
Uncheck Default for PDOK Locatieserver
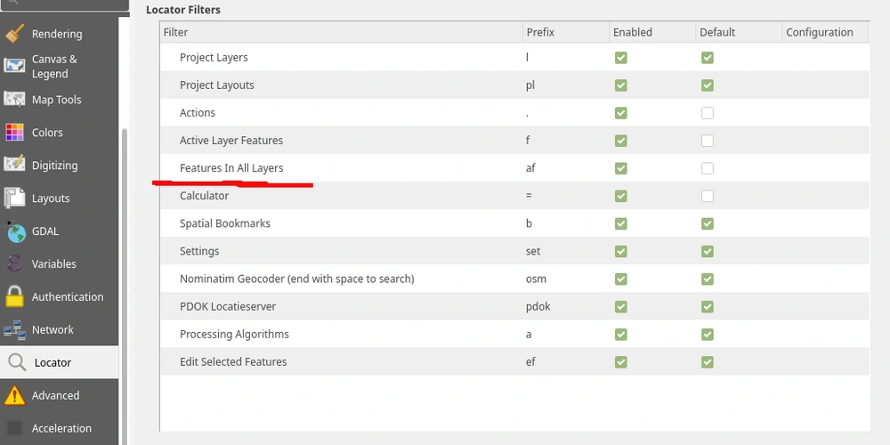708,306
